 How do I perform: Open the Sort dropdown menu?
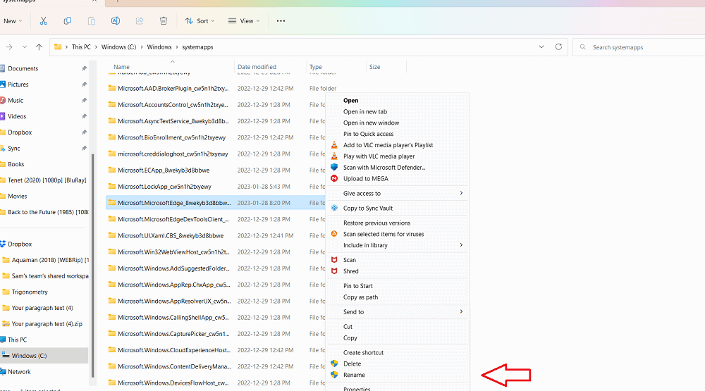[x=200, y=20]
